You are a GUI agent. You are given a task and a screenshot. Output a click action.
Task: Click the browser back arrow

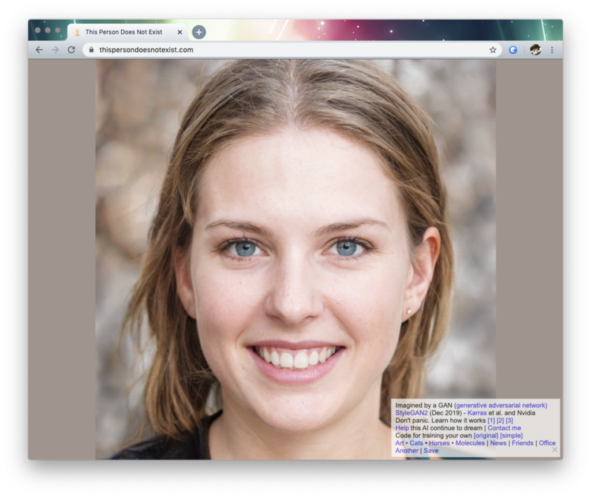(x=39, y=50)
